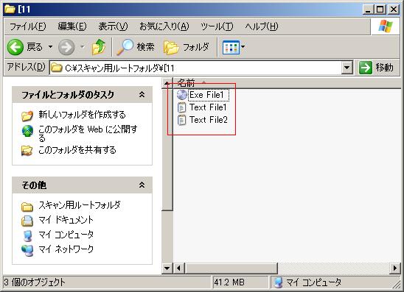Click the grayed-out forward arrow button

[x=66, y=47]
